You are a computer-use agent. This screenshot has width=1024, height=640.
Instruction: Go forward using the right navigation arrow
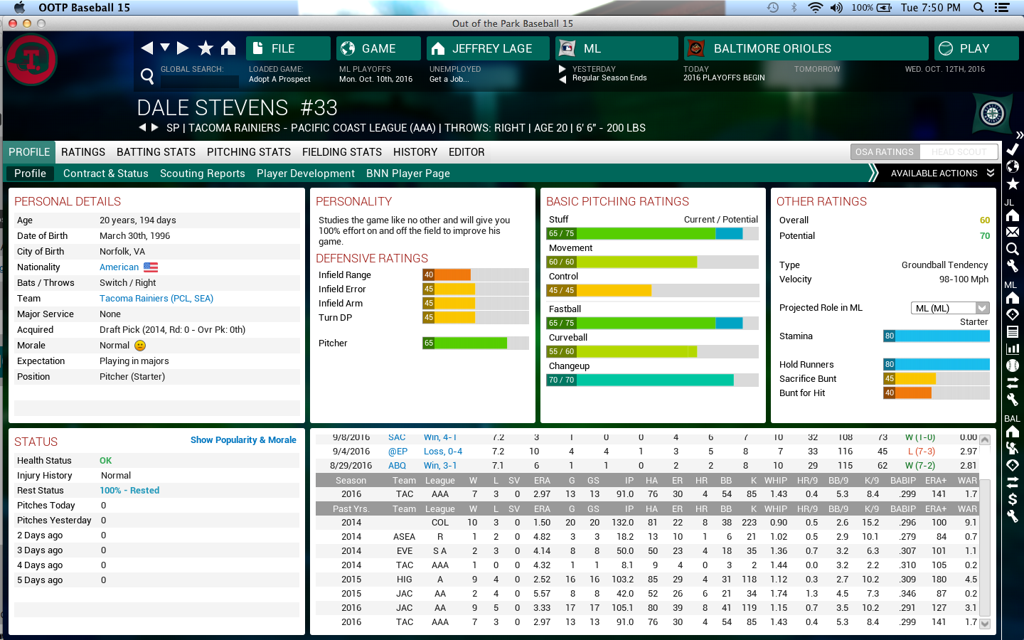[x=183, y=48]
